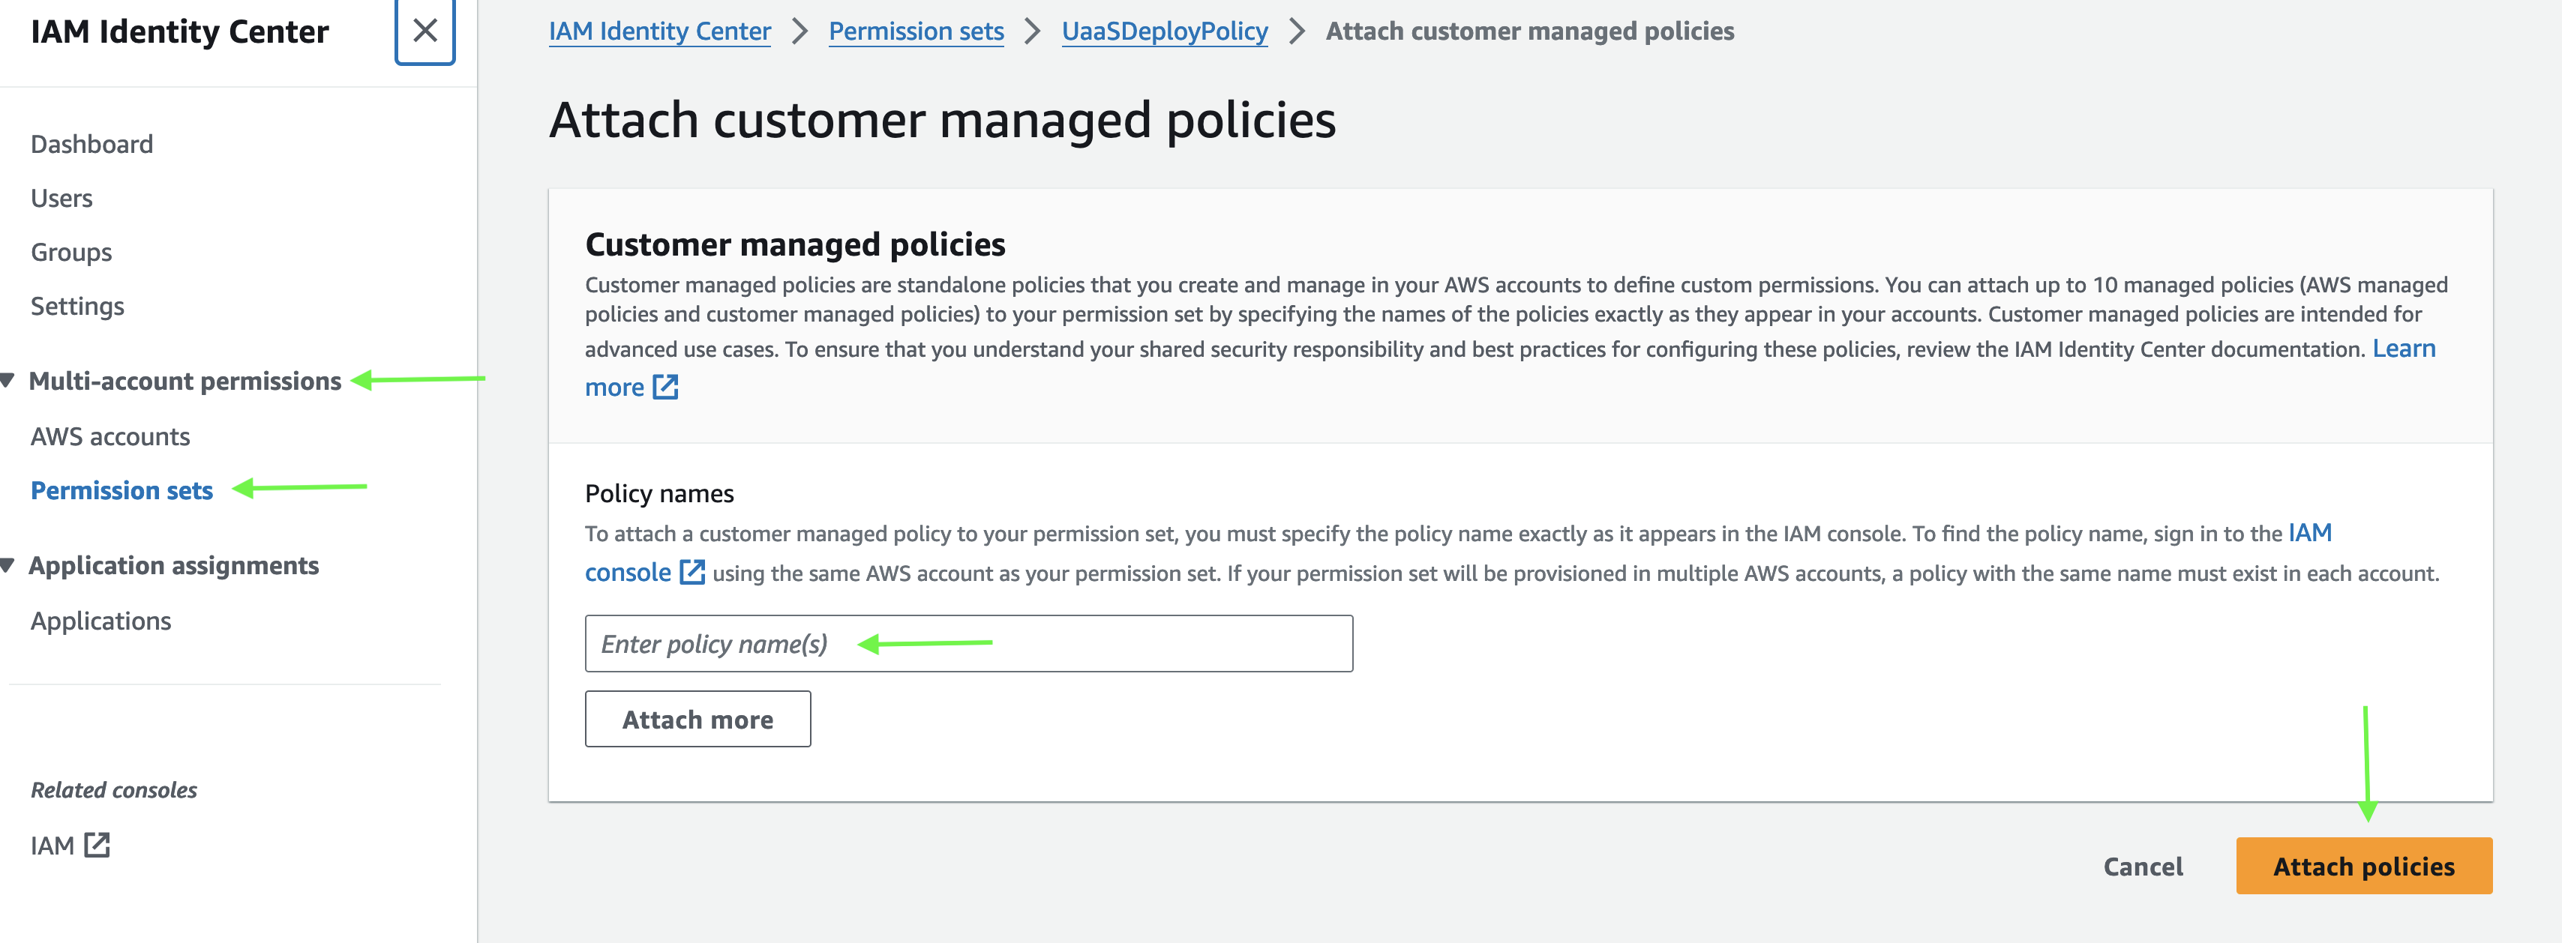The height and width of the screenshot is (943, 2562).
Task: Select Permission sets in the sidebar
Action: click(x=122, y=490)
